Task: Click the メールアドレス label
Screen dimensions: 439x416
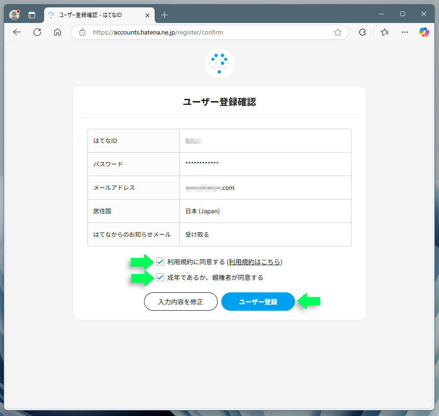Action: pos(114,188)
